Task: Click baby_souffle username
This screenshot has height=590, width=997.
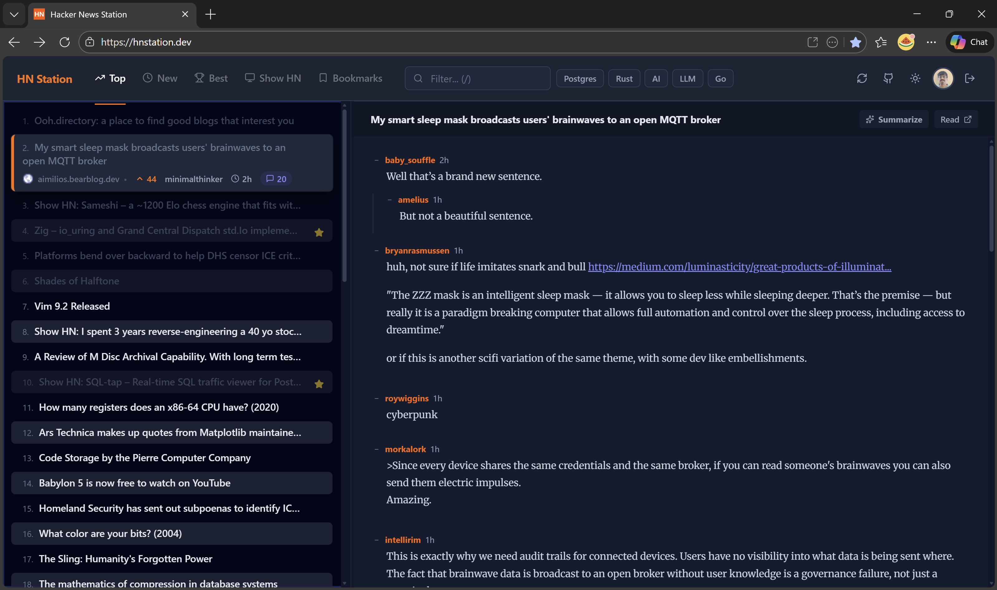Action: point(410,160)
